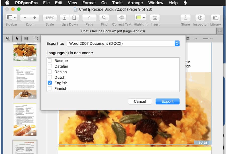Select the text select column tool
This screenshot has height=154, width=226.
tap(26, 38)
